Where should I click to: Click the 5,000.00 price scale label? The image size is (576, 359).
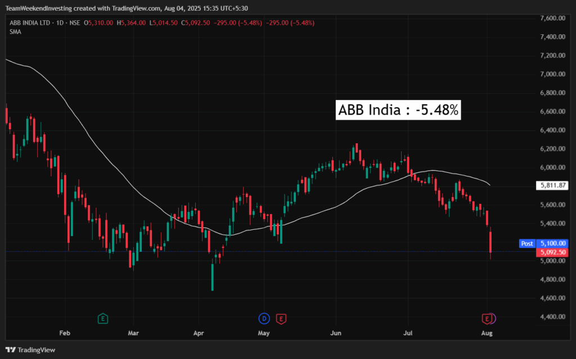pyautogui.click(x=552, y=261)
